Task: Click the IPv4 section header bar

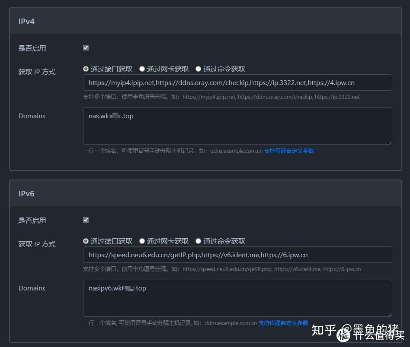Action: (x=205, y=21)
